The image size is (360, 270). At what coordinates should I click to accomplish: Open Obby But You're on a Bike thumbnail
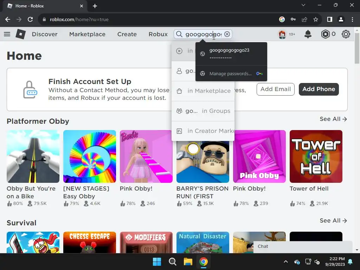(33, 156)
